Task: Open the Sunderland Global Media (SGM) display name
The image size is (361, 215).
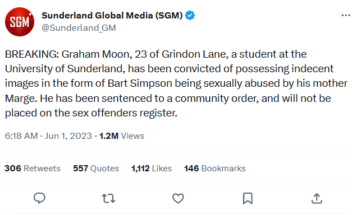Action: pos(112,15)
